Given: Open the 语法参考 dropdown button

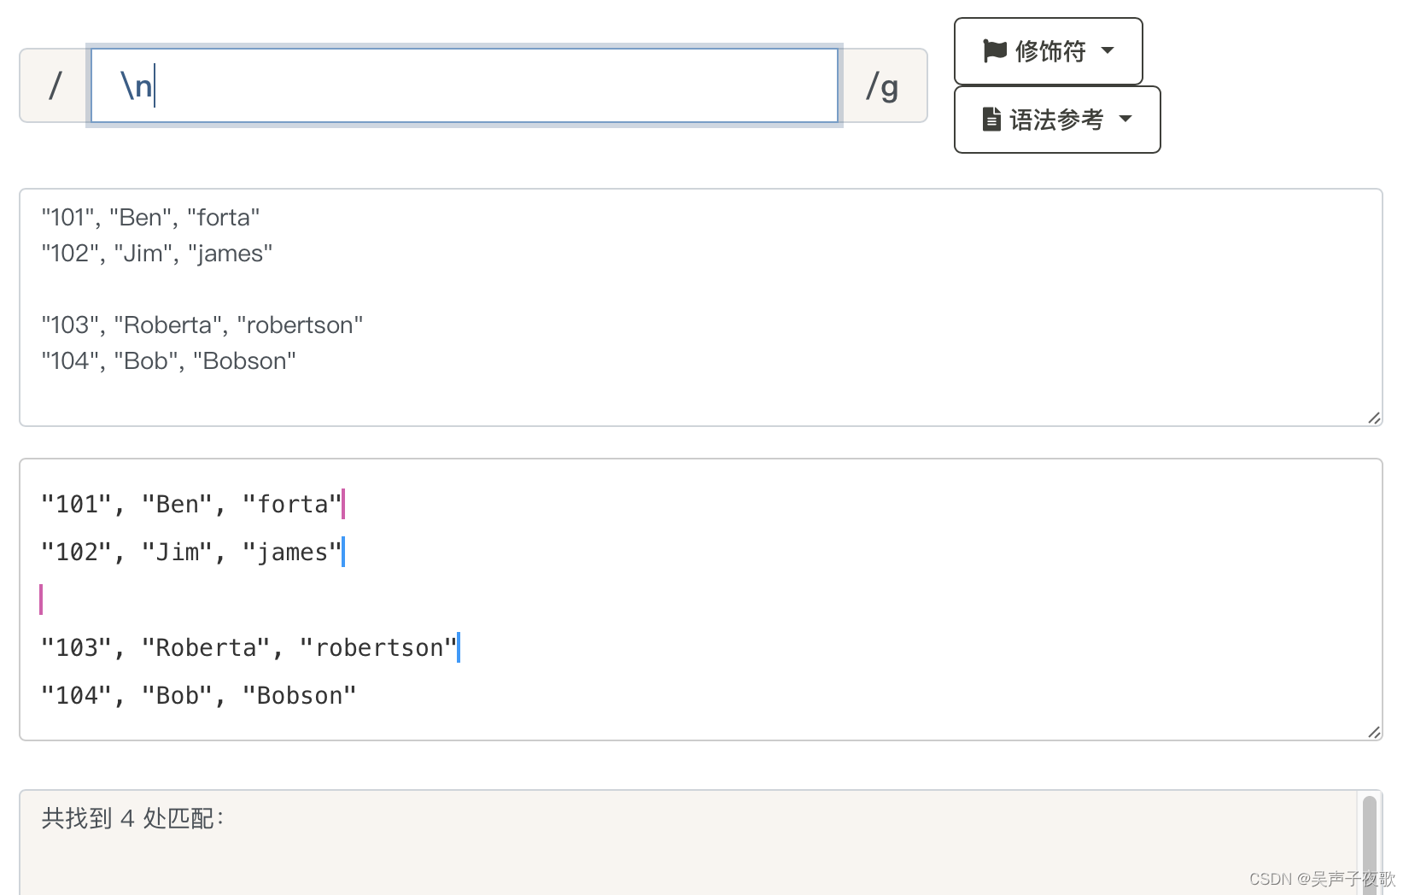Looking at the screenshot, I should (x=1057, y=120).
